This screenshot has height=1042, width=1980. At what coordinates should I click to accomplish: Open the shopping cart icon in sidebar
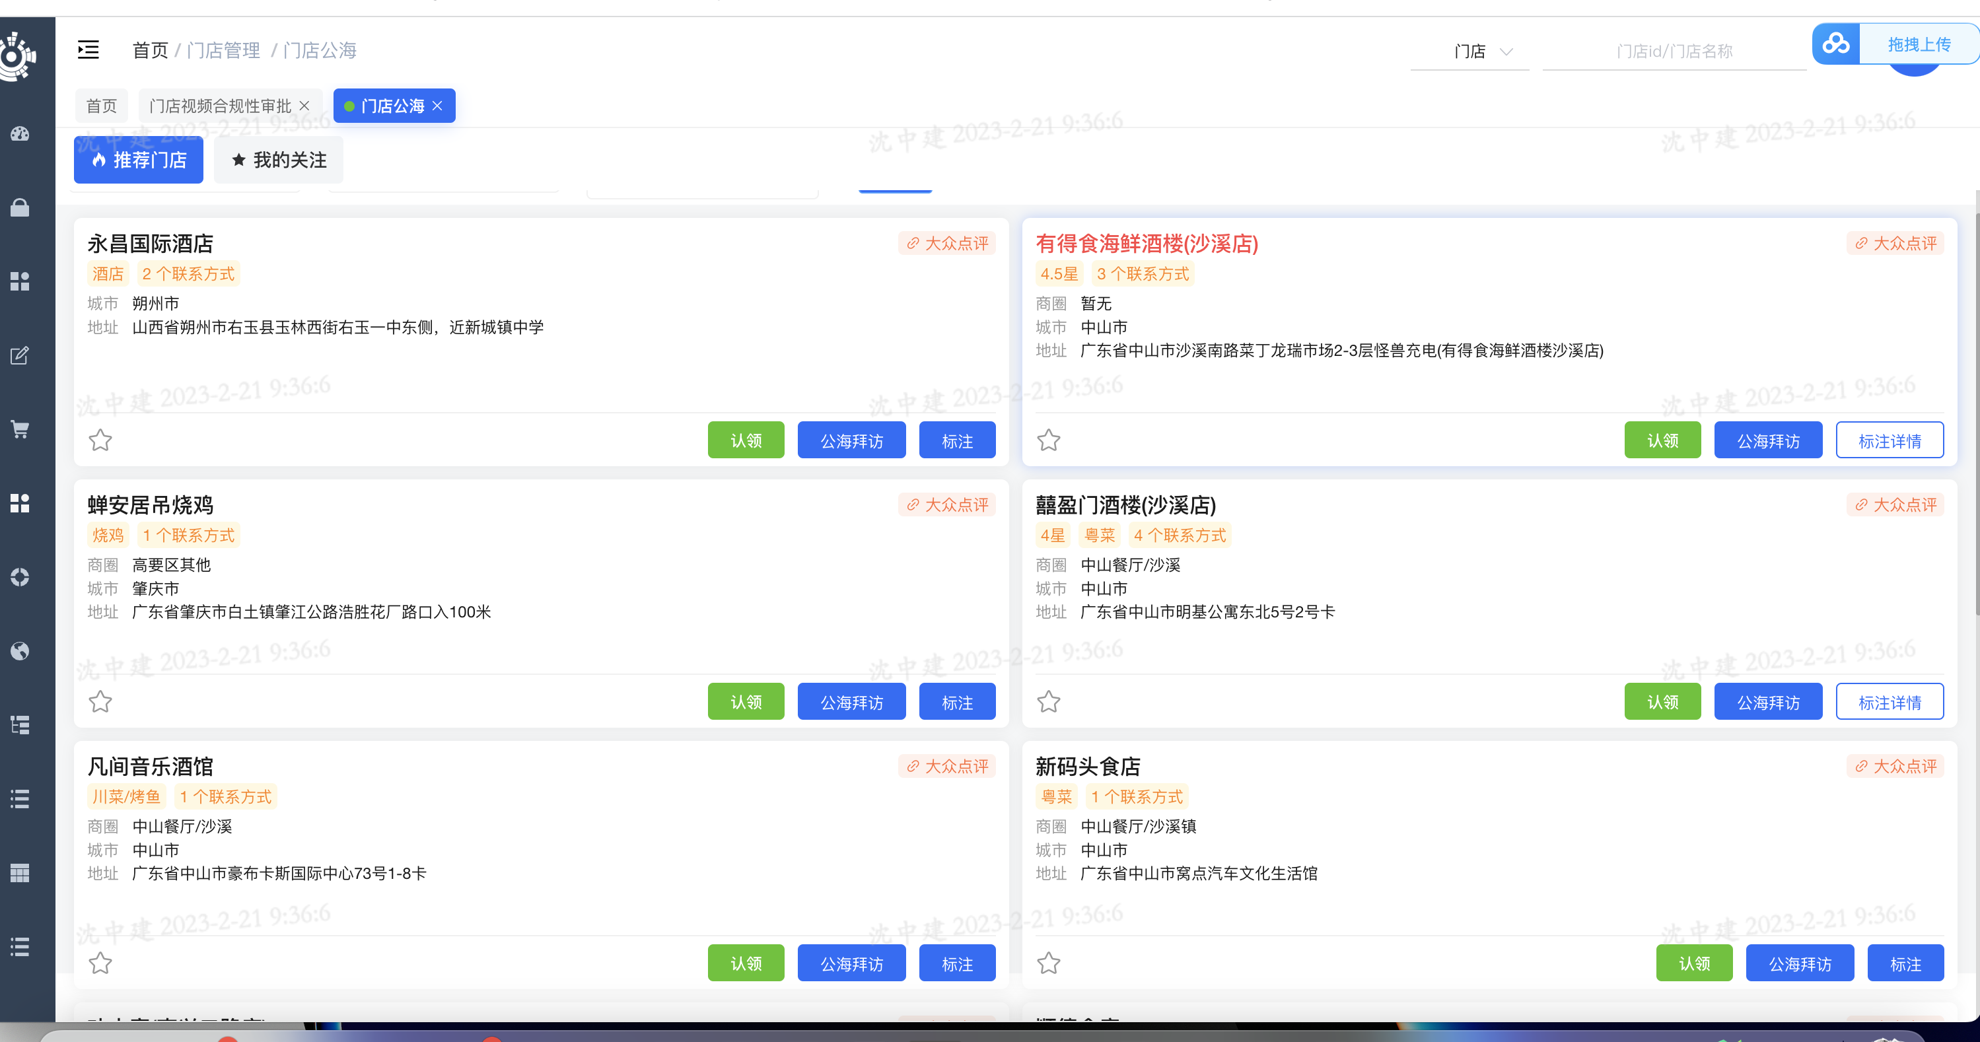coord(20,430)
